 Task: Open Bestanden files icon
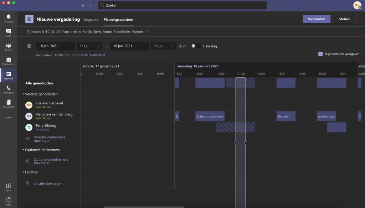click(x=9, y=103)
